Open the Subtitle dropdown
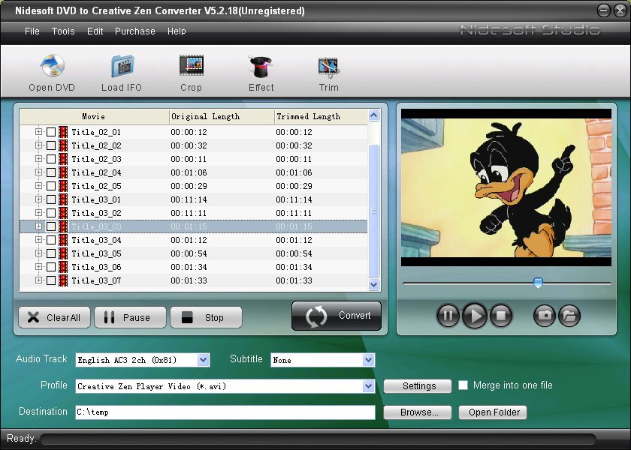Image resolution: width=631 pixels, height=450 pixels. click(x=368, y=360)
